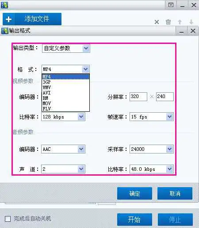
Task: Minimize the 输出格式 dialog
Action: pos(181,31)
